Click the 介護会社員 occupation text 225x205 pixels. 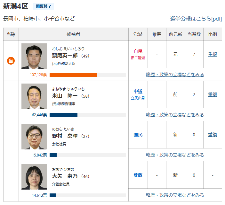pyautogui.click(x=61, y=184)
